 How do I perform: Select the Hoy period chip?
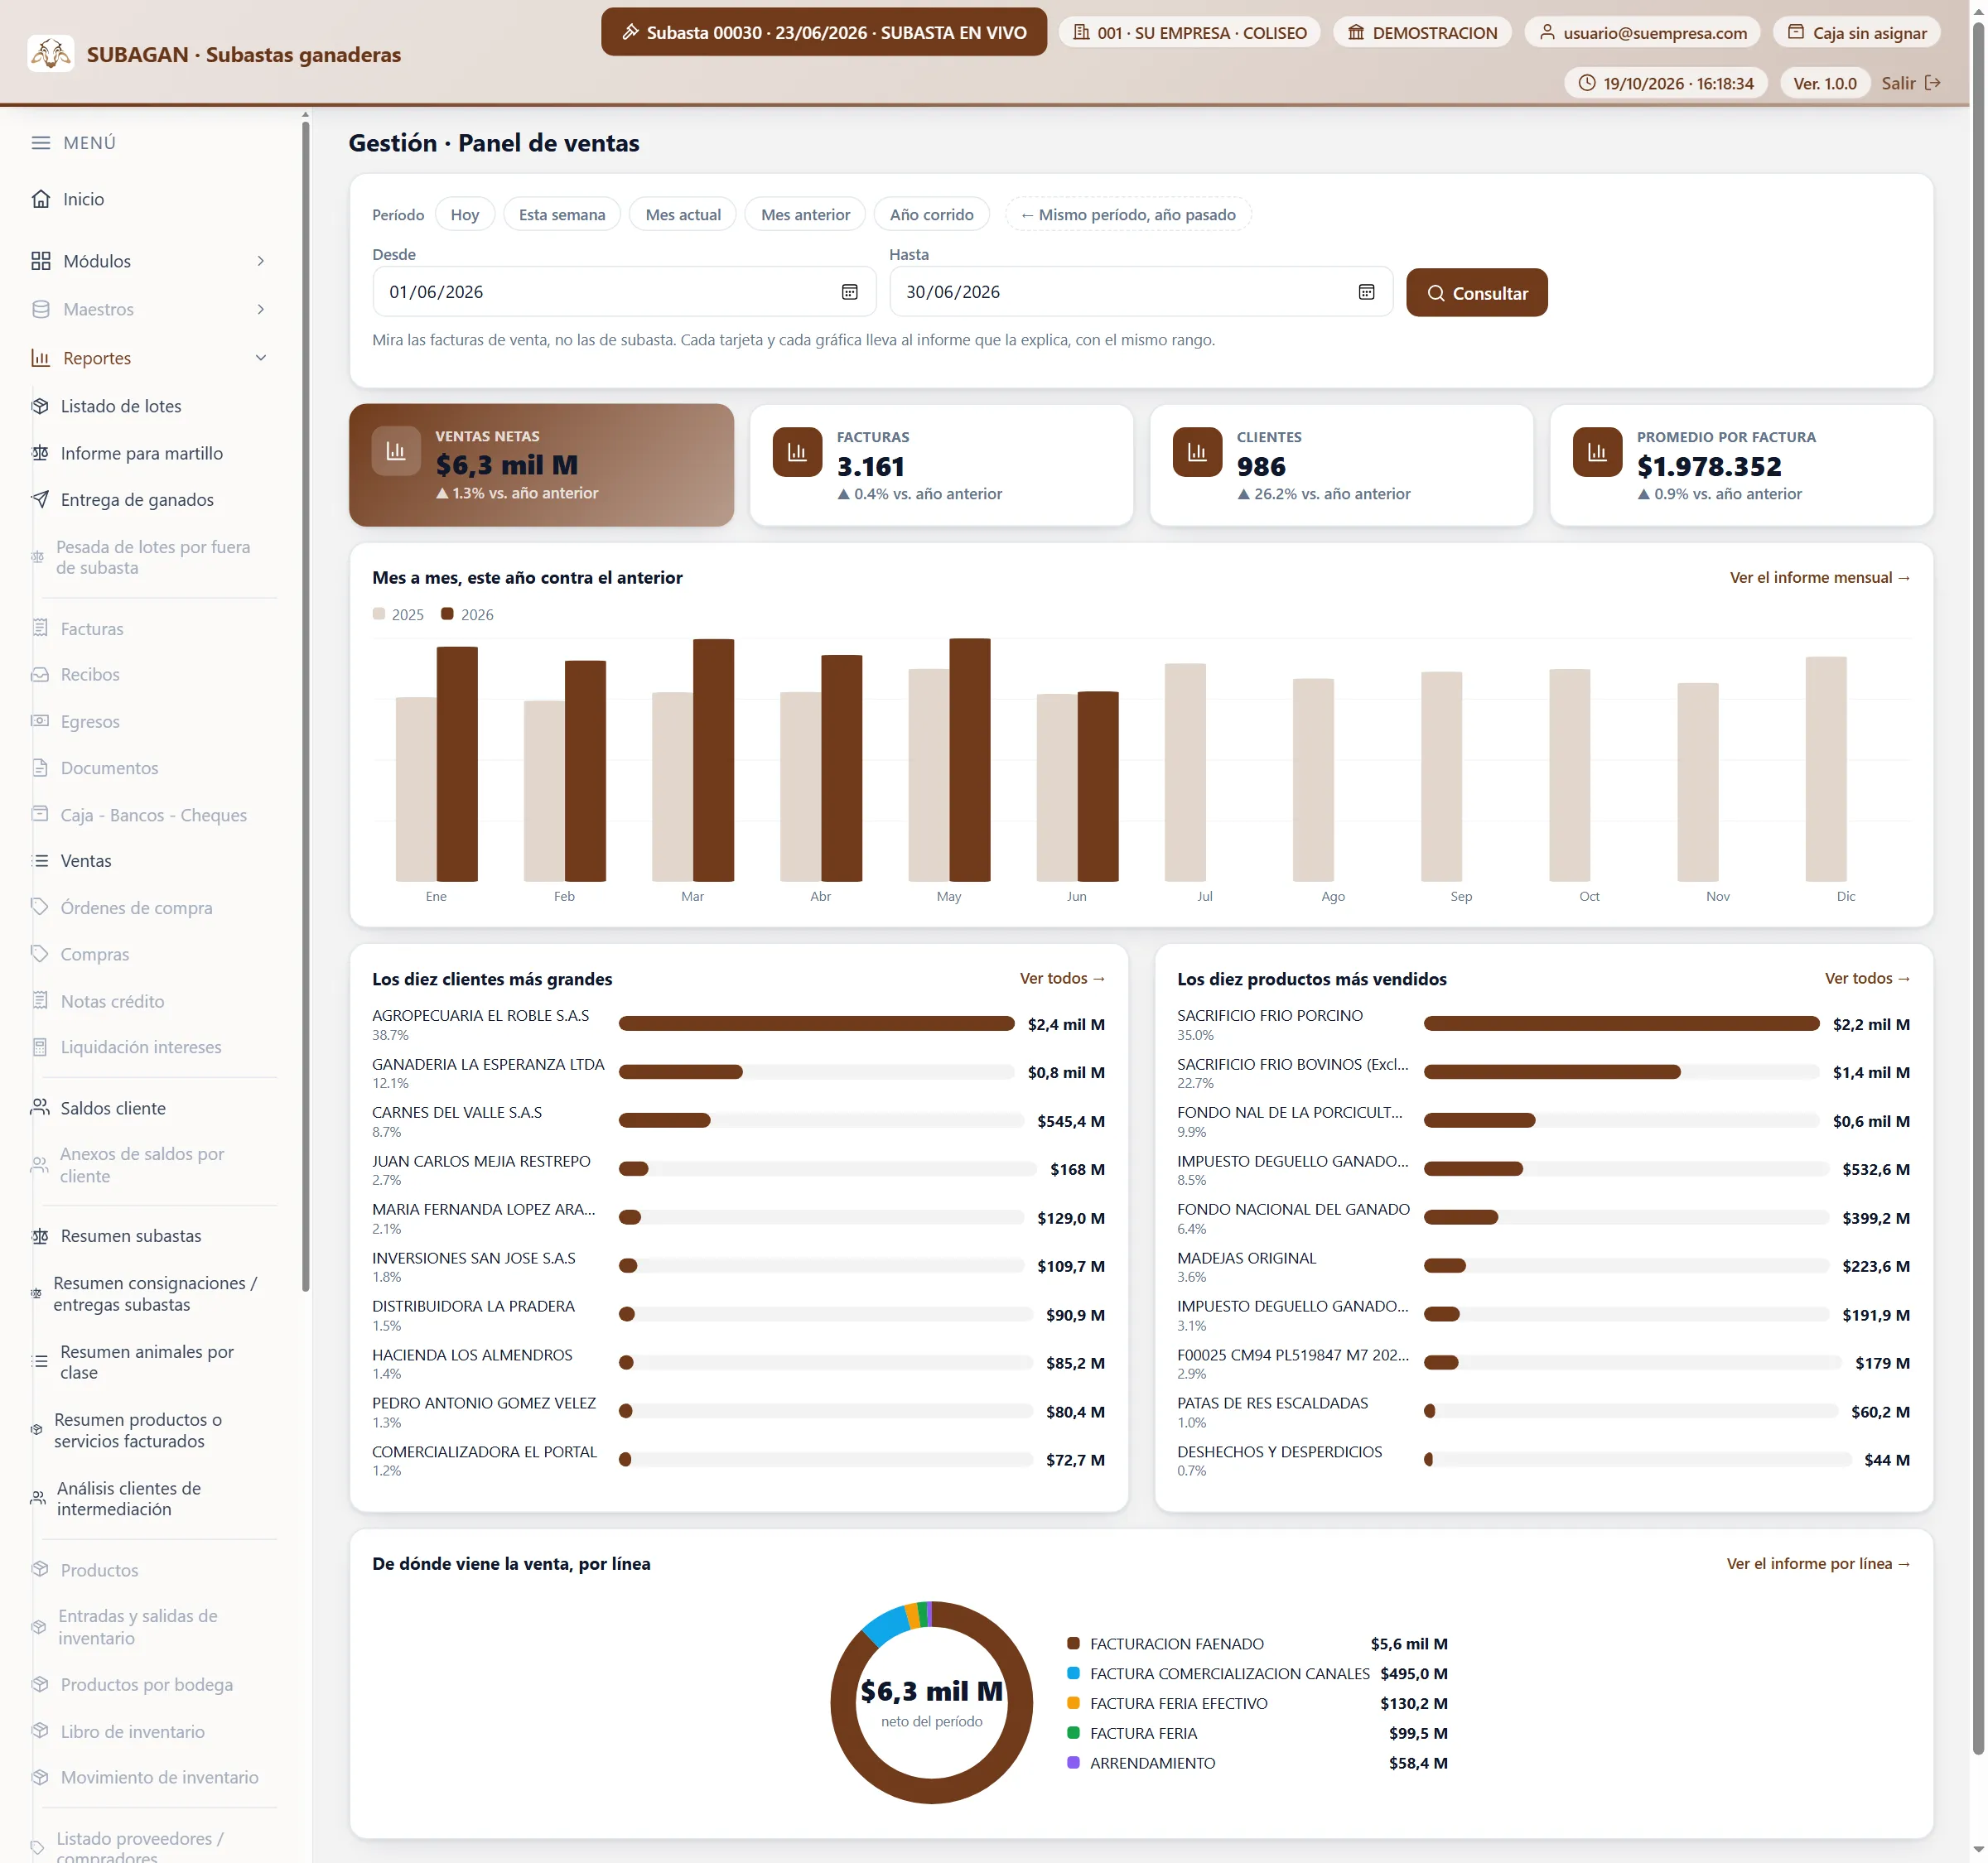coord(464,214)
